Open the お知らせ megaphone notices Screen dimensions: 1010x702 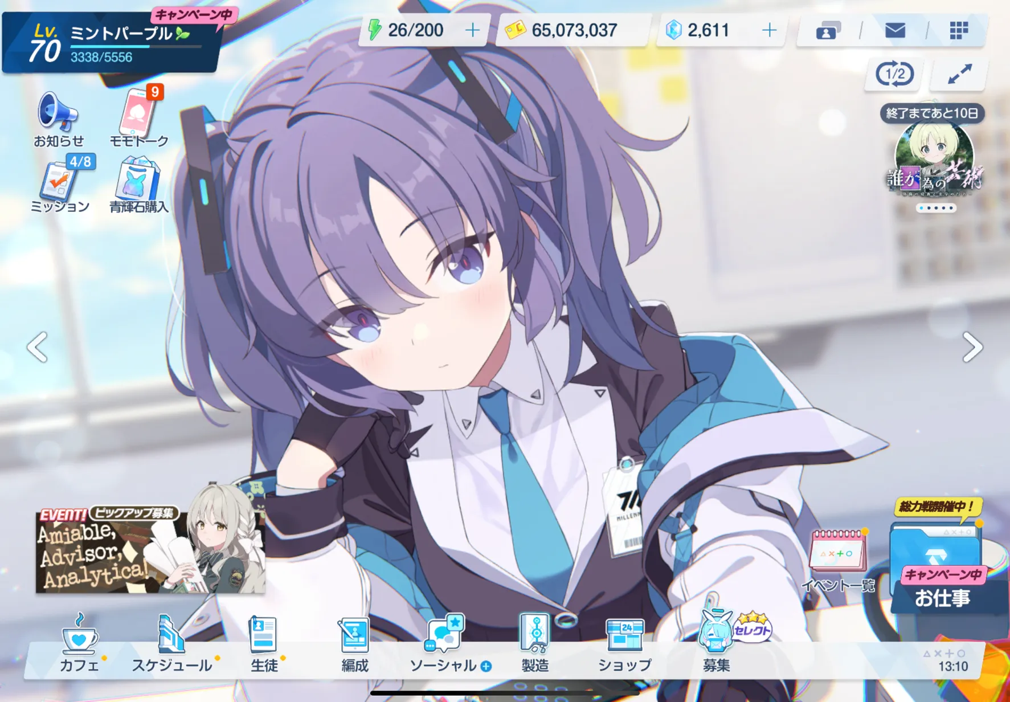[58, 120]
